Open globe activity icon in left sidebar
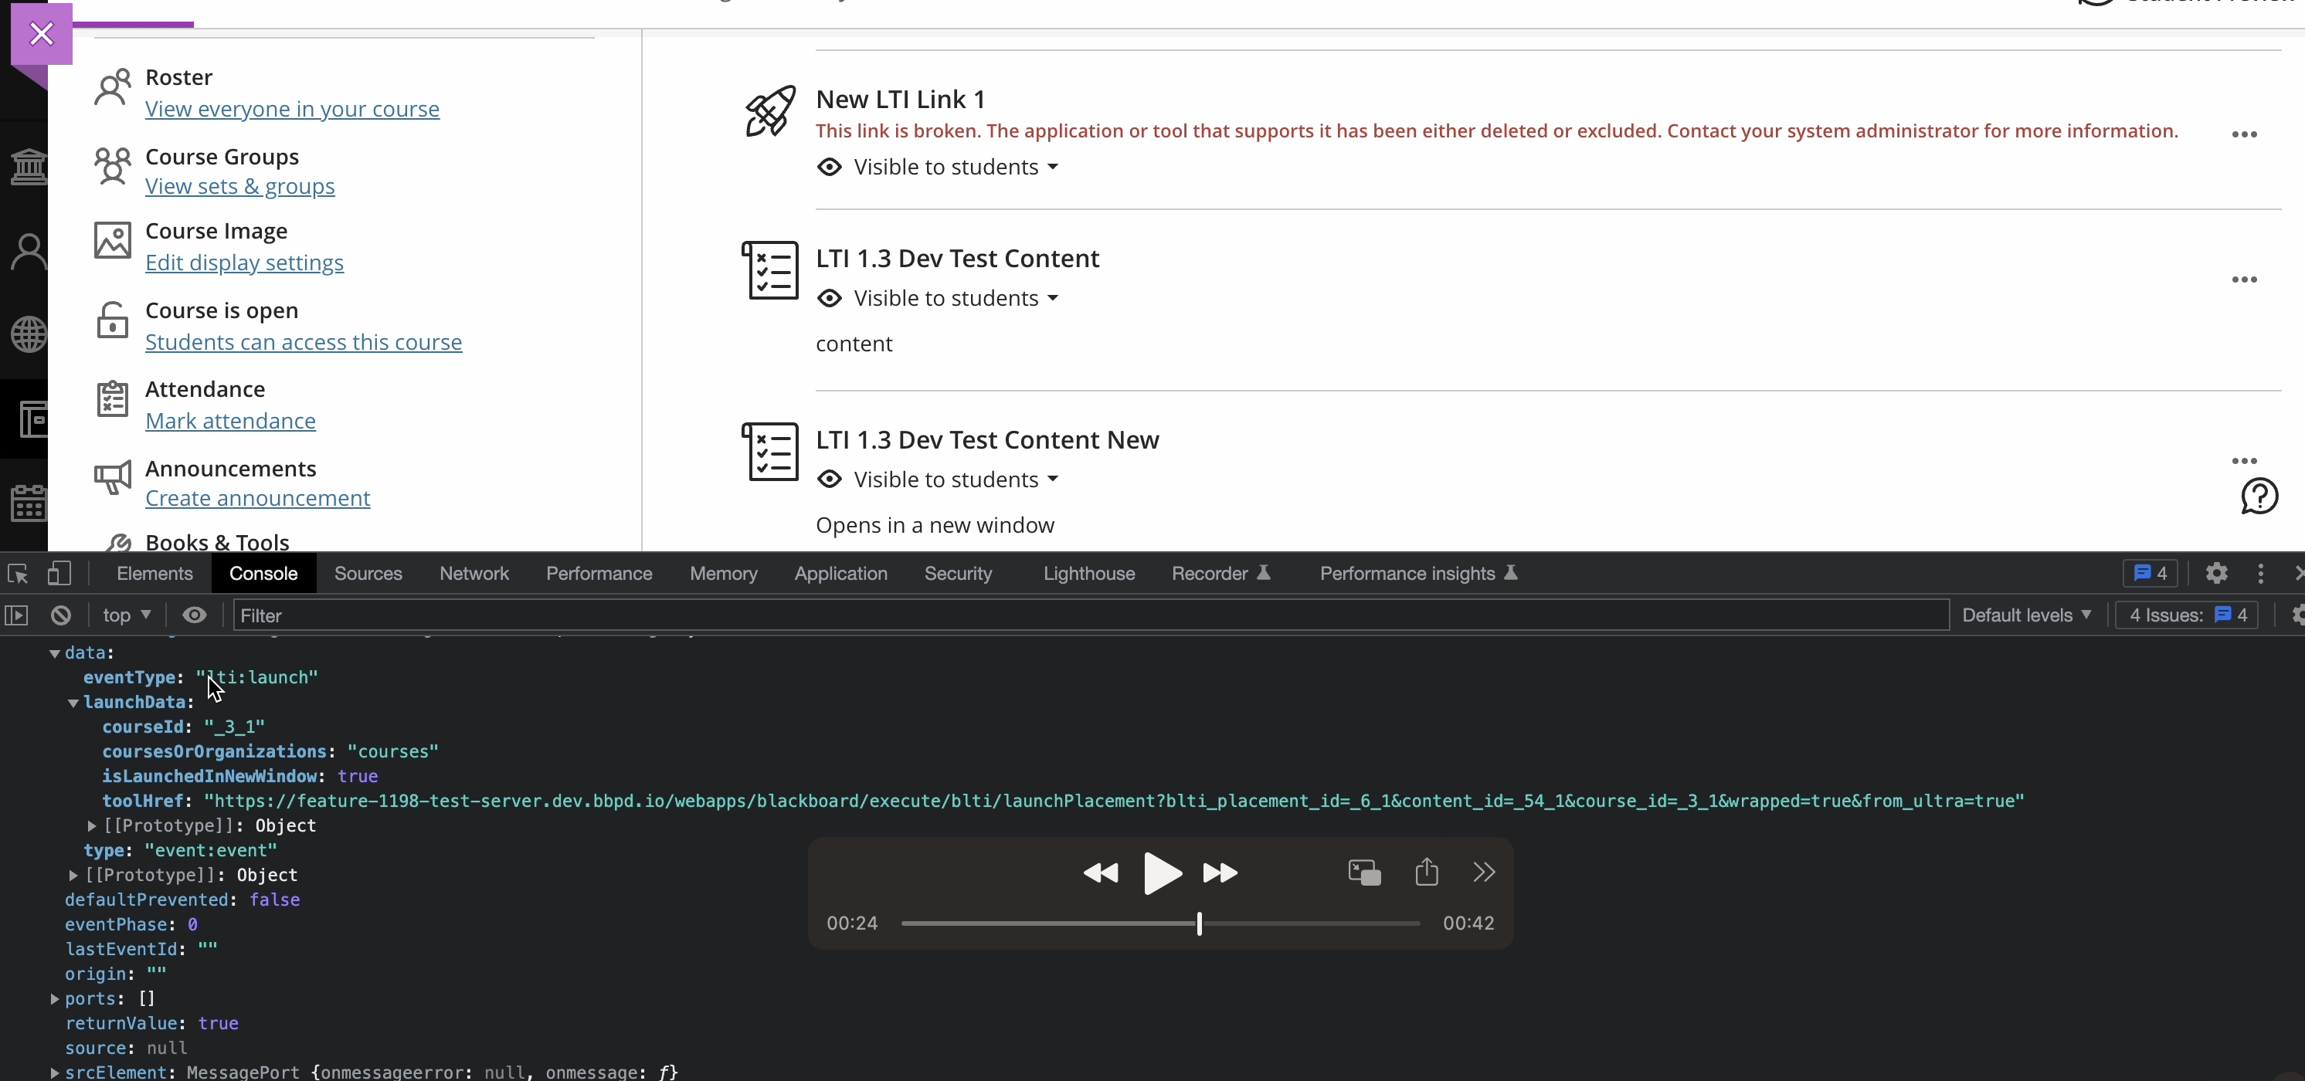This screenshot has height=1081, width=2305. click(29, 334)
